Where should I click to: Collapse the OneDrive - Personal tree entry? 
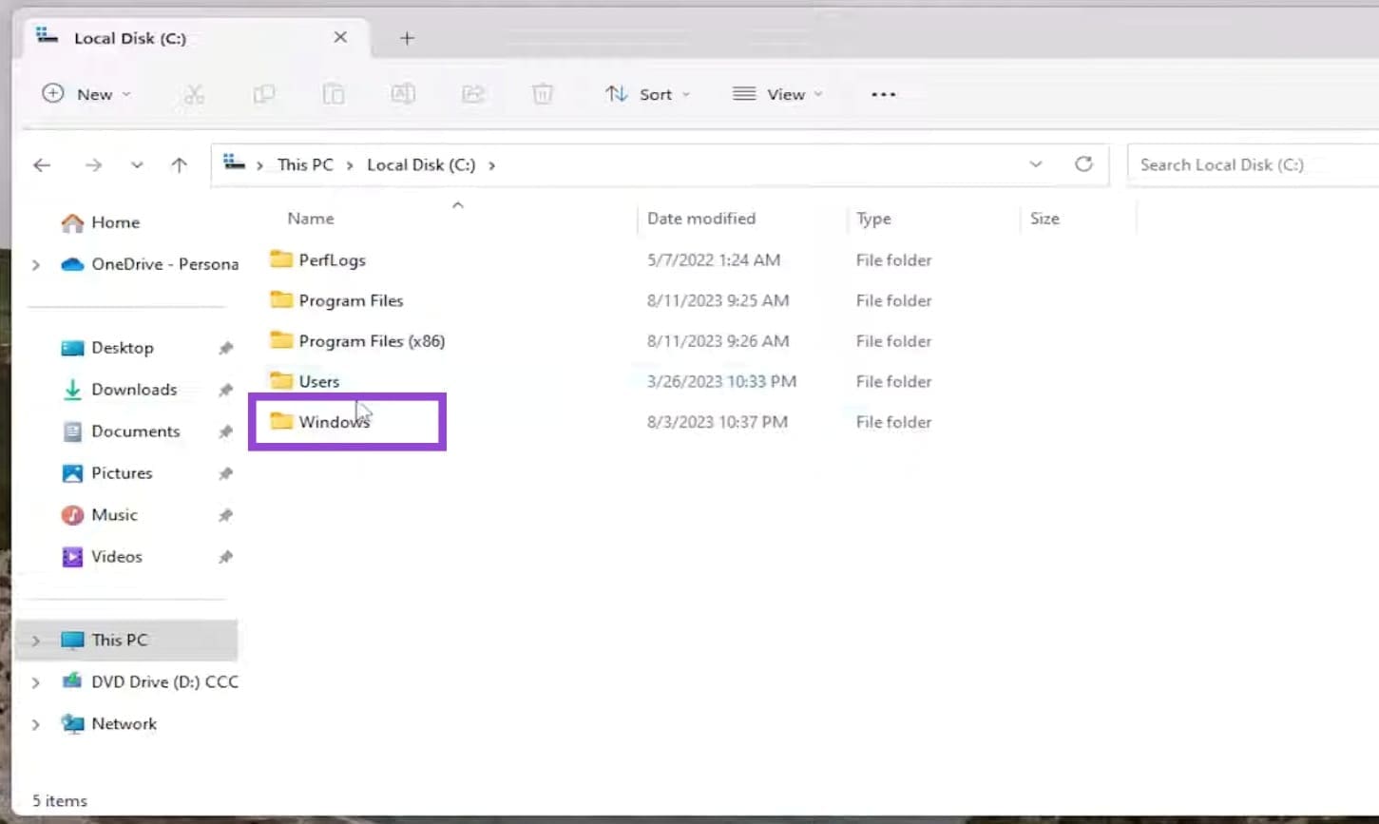[x=35, y=264]
